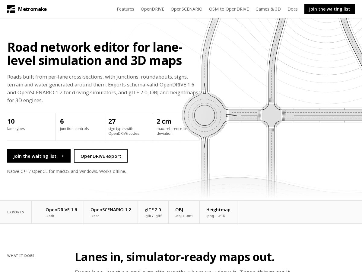The image size is (362, 272).
Task: Click the 'Road network editor' main headline
Action: click(x=95, y=54)
